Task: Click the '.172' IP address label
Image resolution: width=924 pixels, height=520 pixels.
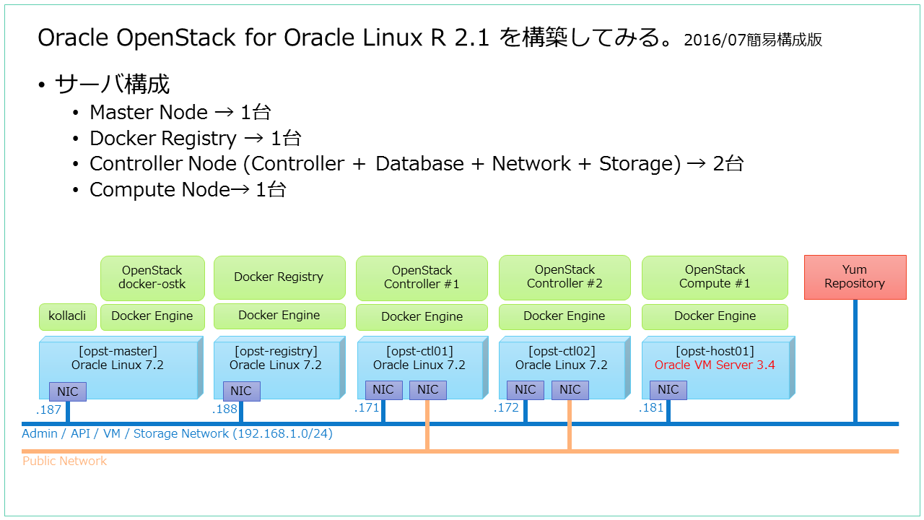Action: [x=507, y=408]
